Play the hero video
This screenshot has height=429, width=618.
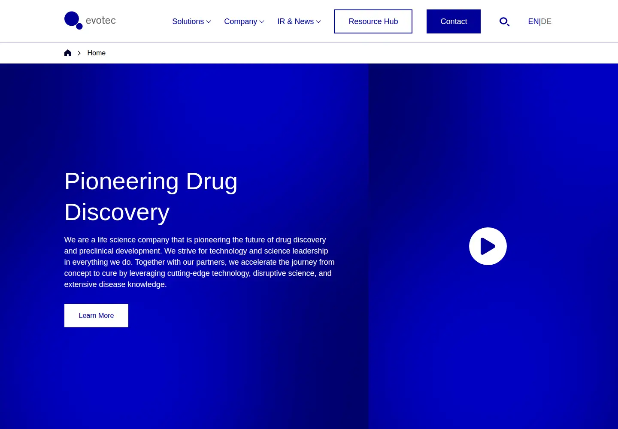click(488, 246)
